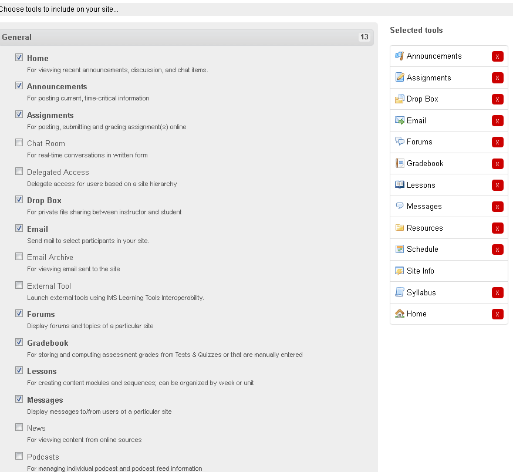This screenshot has height=472, width=513.
Task: Click the Announcements megaphone icon in Selected tools
Action: (400, 56)
